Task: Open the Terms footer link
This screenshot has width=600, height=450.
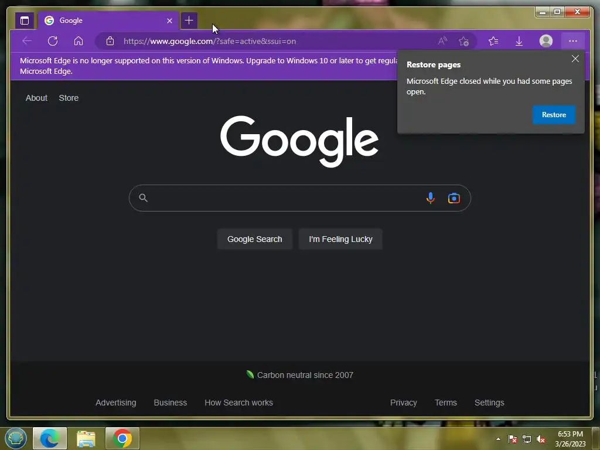Action: point(446,403)
